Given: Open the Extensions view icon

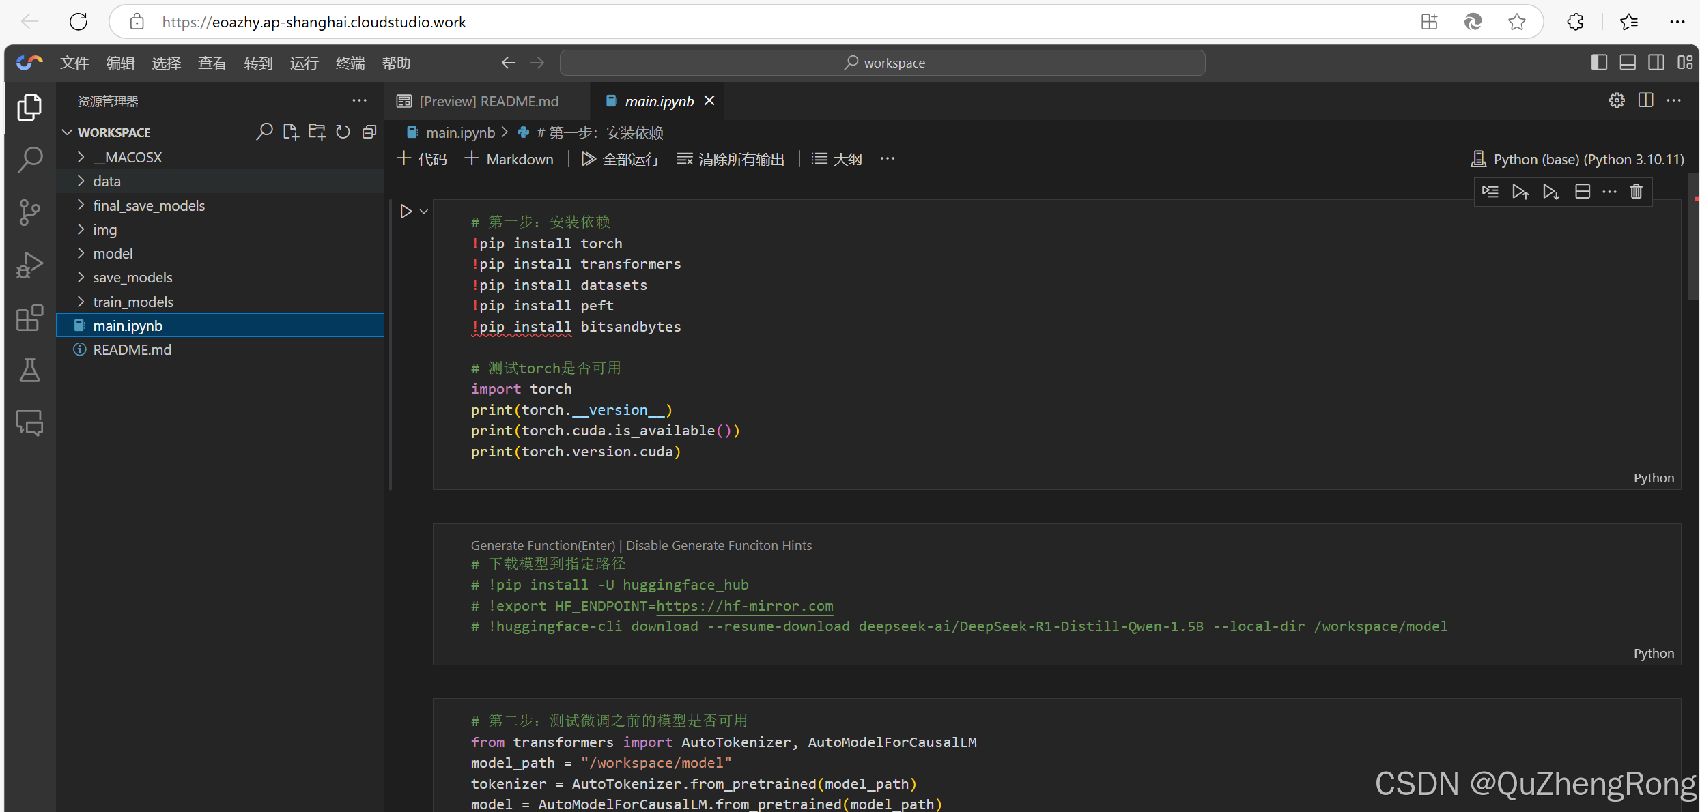Looking at the screenshot, I should tap(29, 318).
